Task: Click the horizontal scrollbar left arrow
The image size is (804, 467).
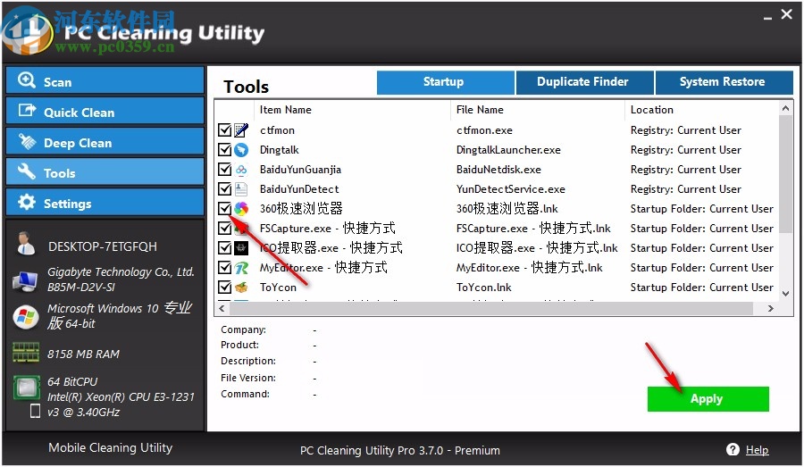Action: (222, 309)
